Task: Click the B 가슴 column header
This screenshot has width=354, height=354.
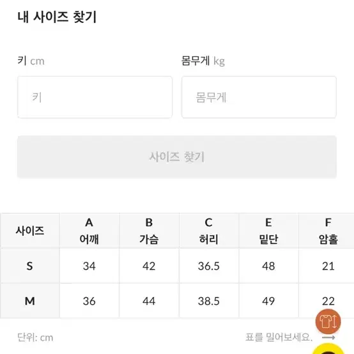Action: tap(149, 231)
